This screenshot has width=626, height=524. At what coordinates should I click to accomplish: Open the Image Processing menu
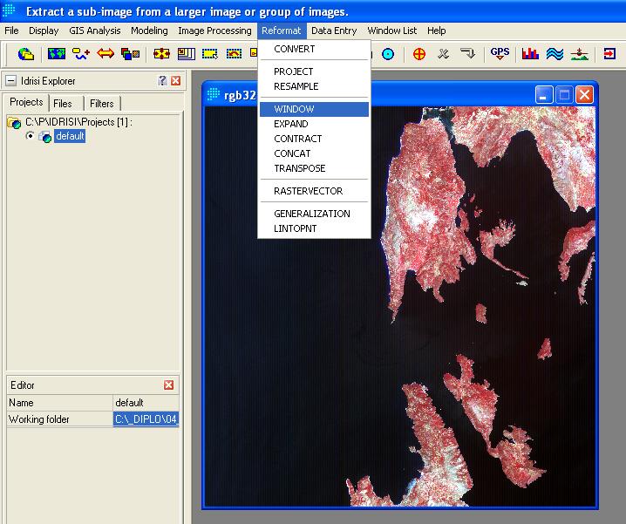214,31
